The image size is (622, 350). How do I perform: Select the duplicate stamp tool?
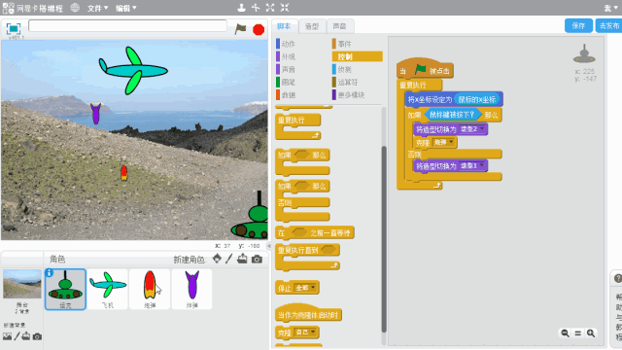(x=241, y=8)
